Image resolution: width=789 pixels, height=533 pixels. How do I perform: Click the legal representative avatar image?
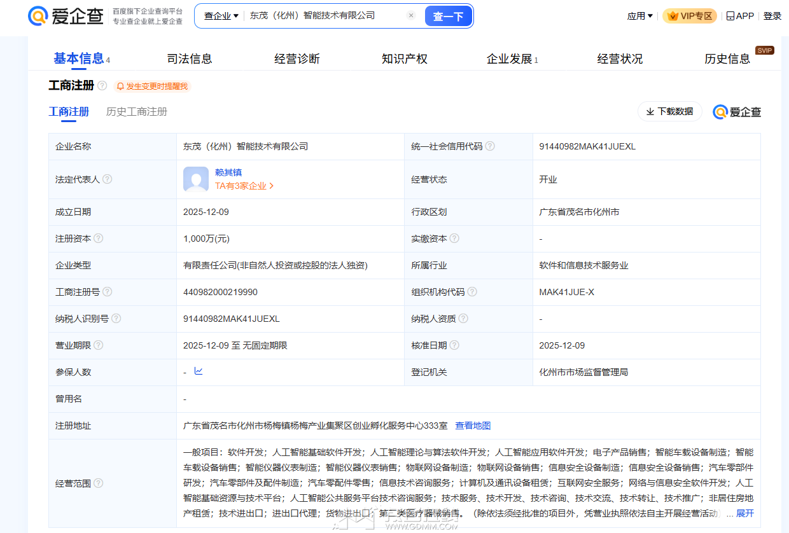click(196, 179)
